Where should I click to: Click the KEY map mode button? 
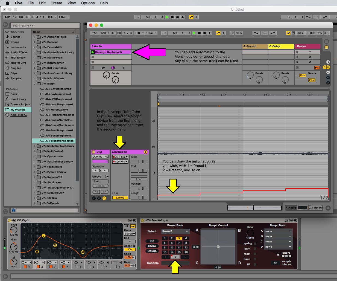point(301,33)
